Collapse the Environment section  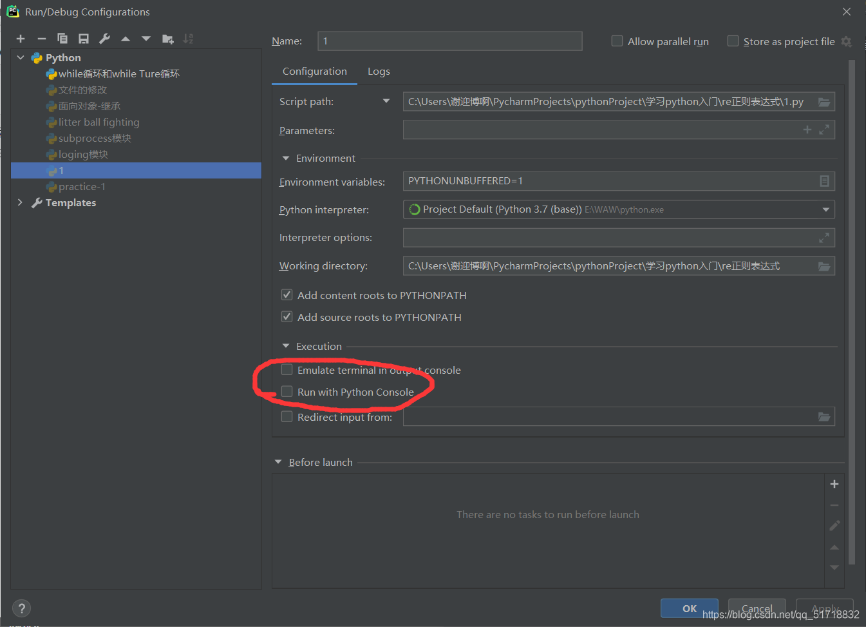pos(286,159)
